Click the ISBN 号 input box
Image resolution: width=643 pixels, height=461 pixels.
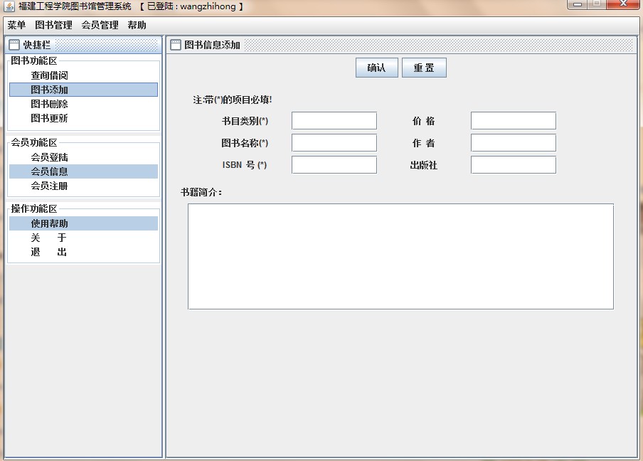click(x=334, y=165)
